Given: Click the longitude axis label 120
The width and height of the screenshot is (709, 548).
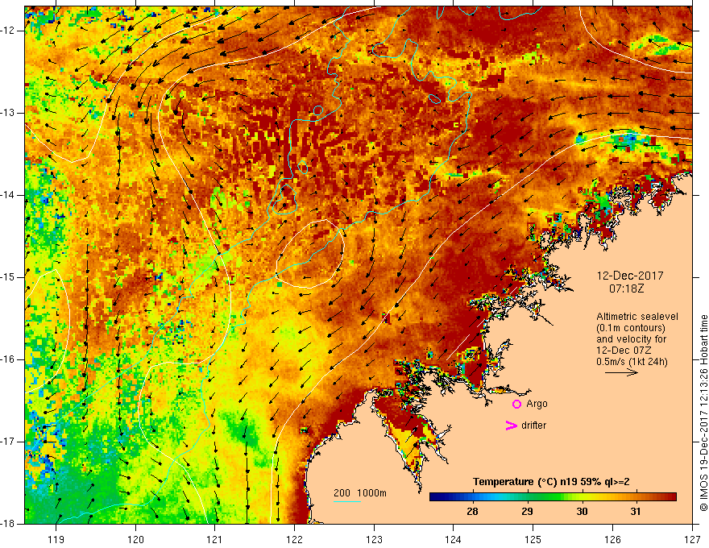Looking at the screenshot, I should coord(135,539).
